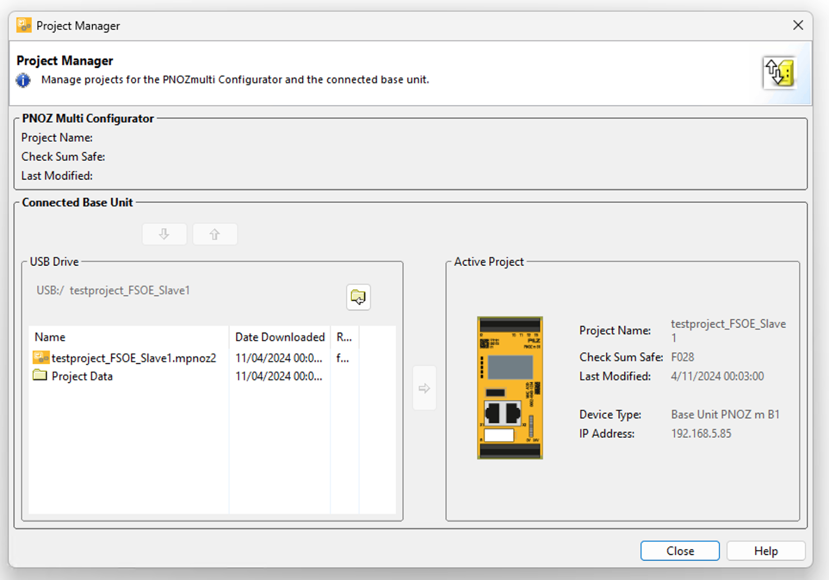Click the download arrow button in Connected Base Unit
Image resolution: width=829 pixels, height=580 pixels.
[x=164, y=234]
